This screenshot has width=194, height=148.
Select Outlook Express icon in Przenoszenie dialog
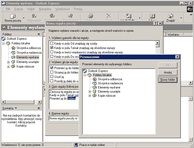pyautogui.click(x=85, y=71)
